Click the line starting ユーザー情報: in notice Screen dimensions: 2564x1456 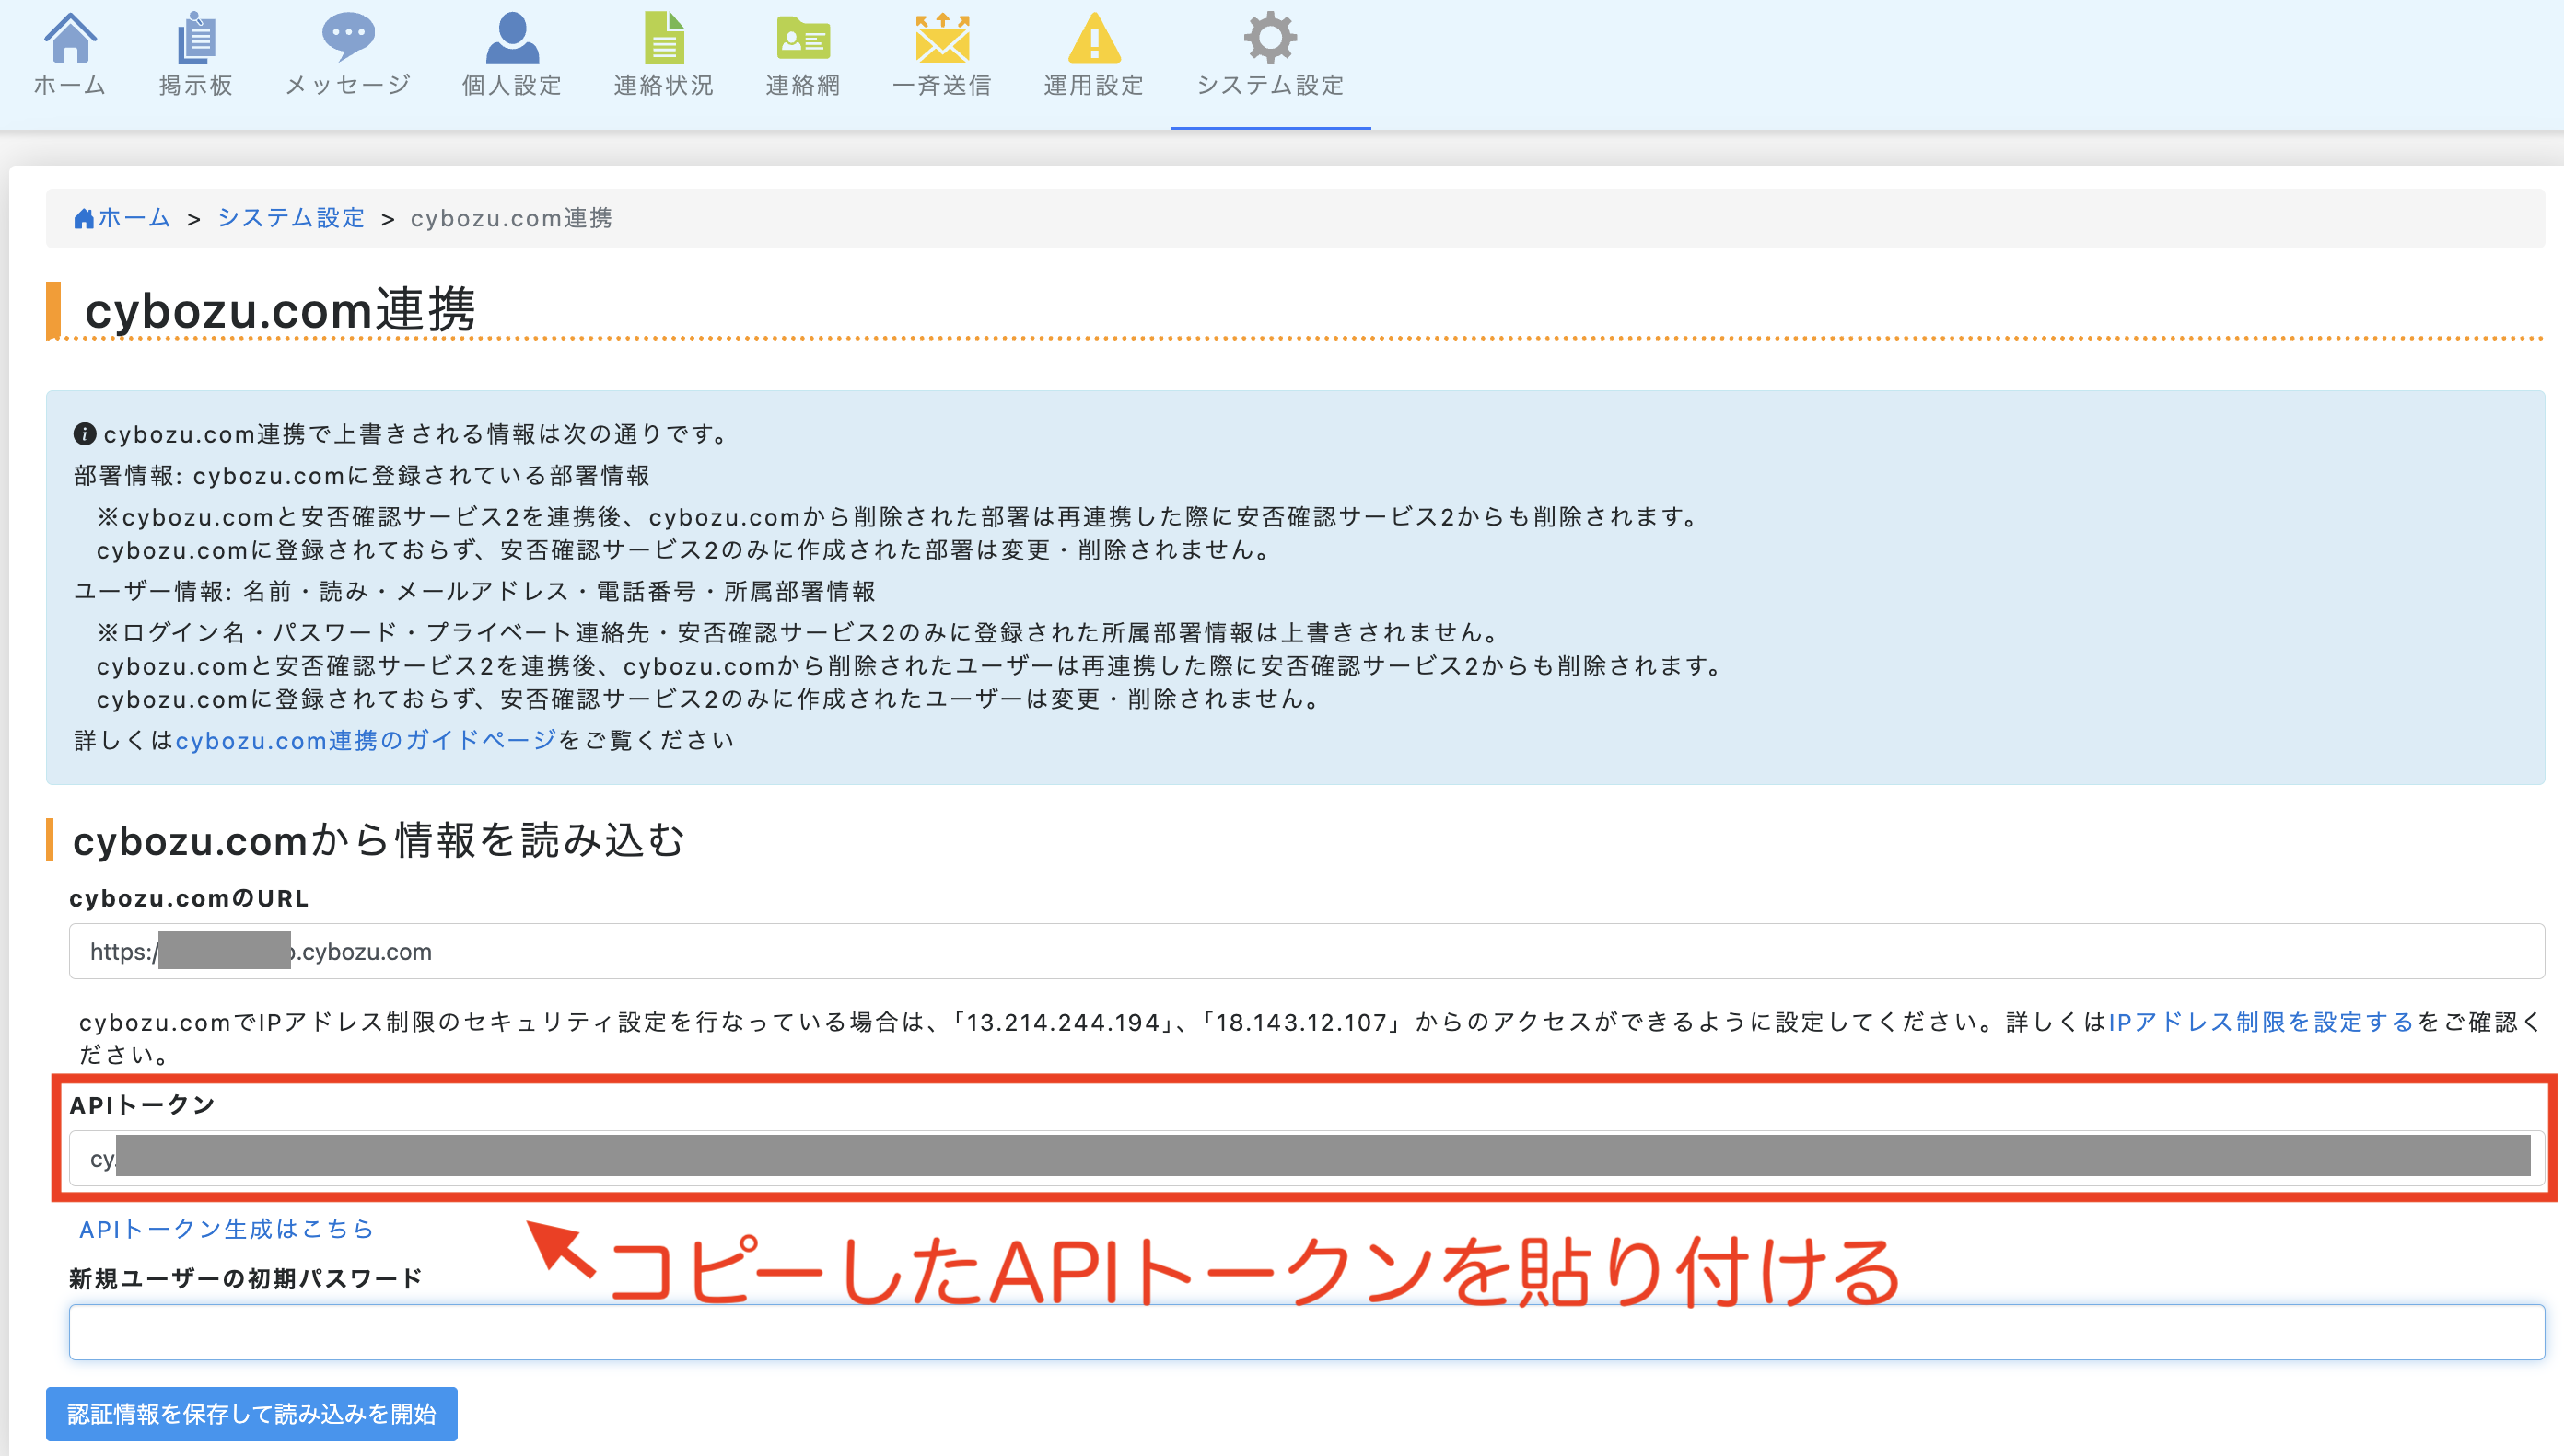pos(475,592)
